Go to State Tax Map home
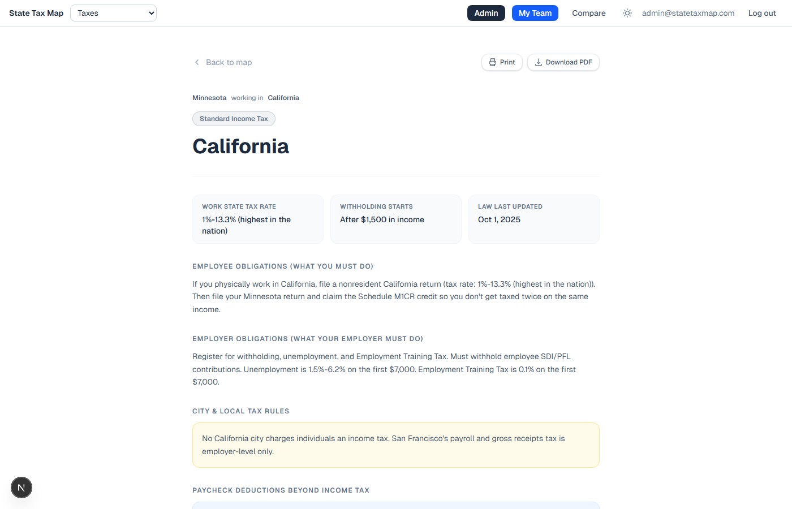792x509 pixels. tap(36, 13)
